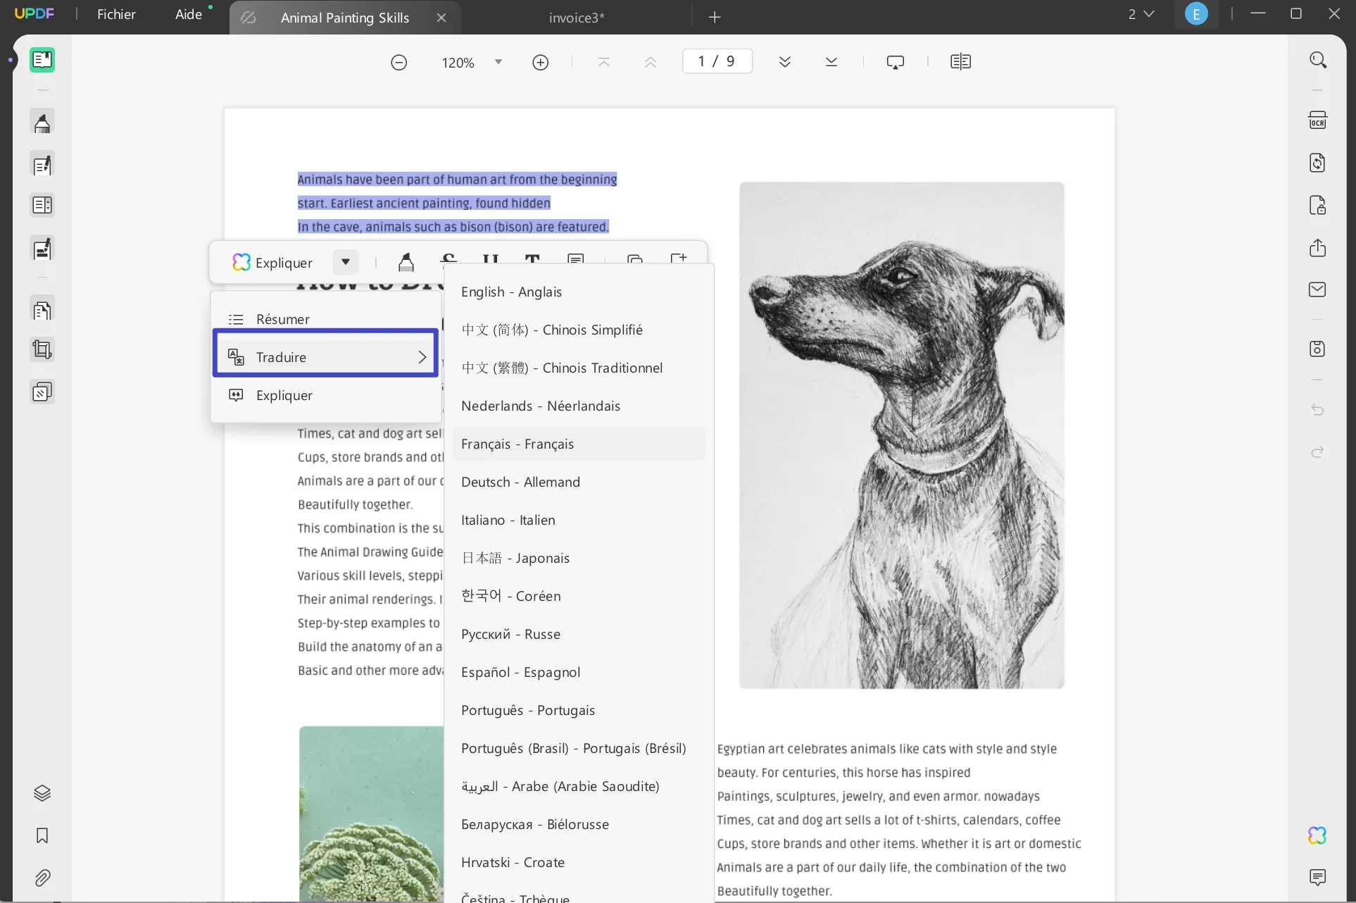The height and width of the screenshot is (903, 1356).
Task: Select Español - Espagnol language
Action: point(579,672)
